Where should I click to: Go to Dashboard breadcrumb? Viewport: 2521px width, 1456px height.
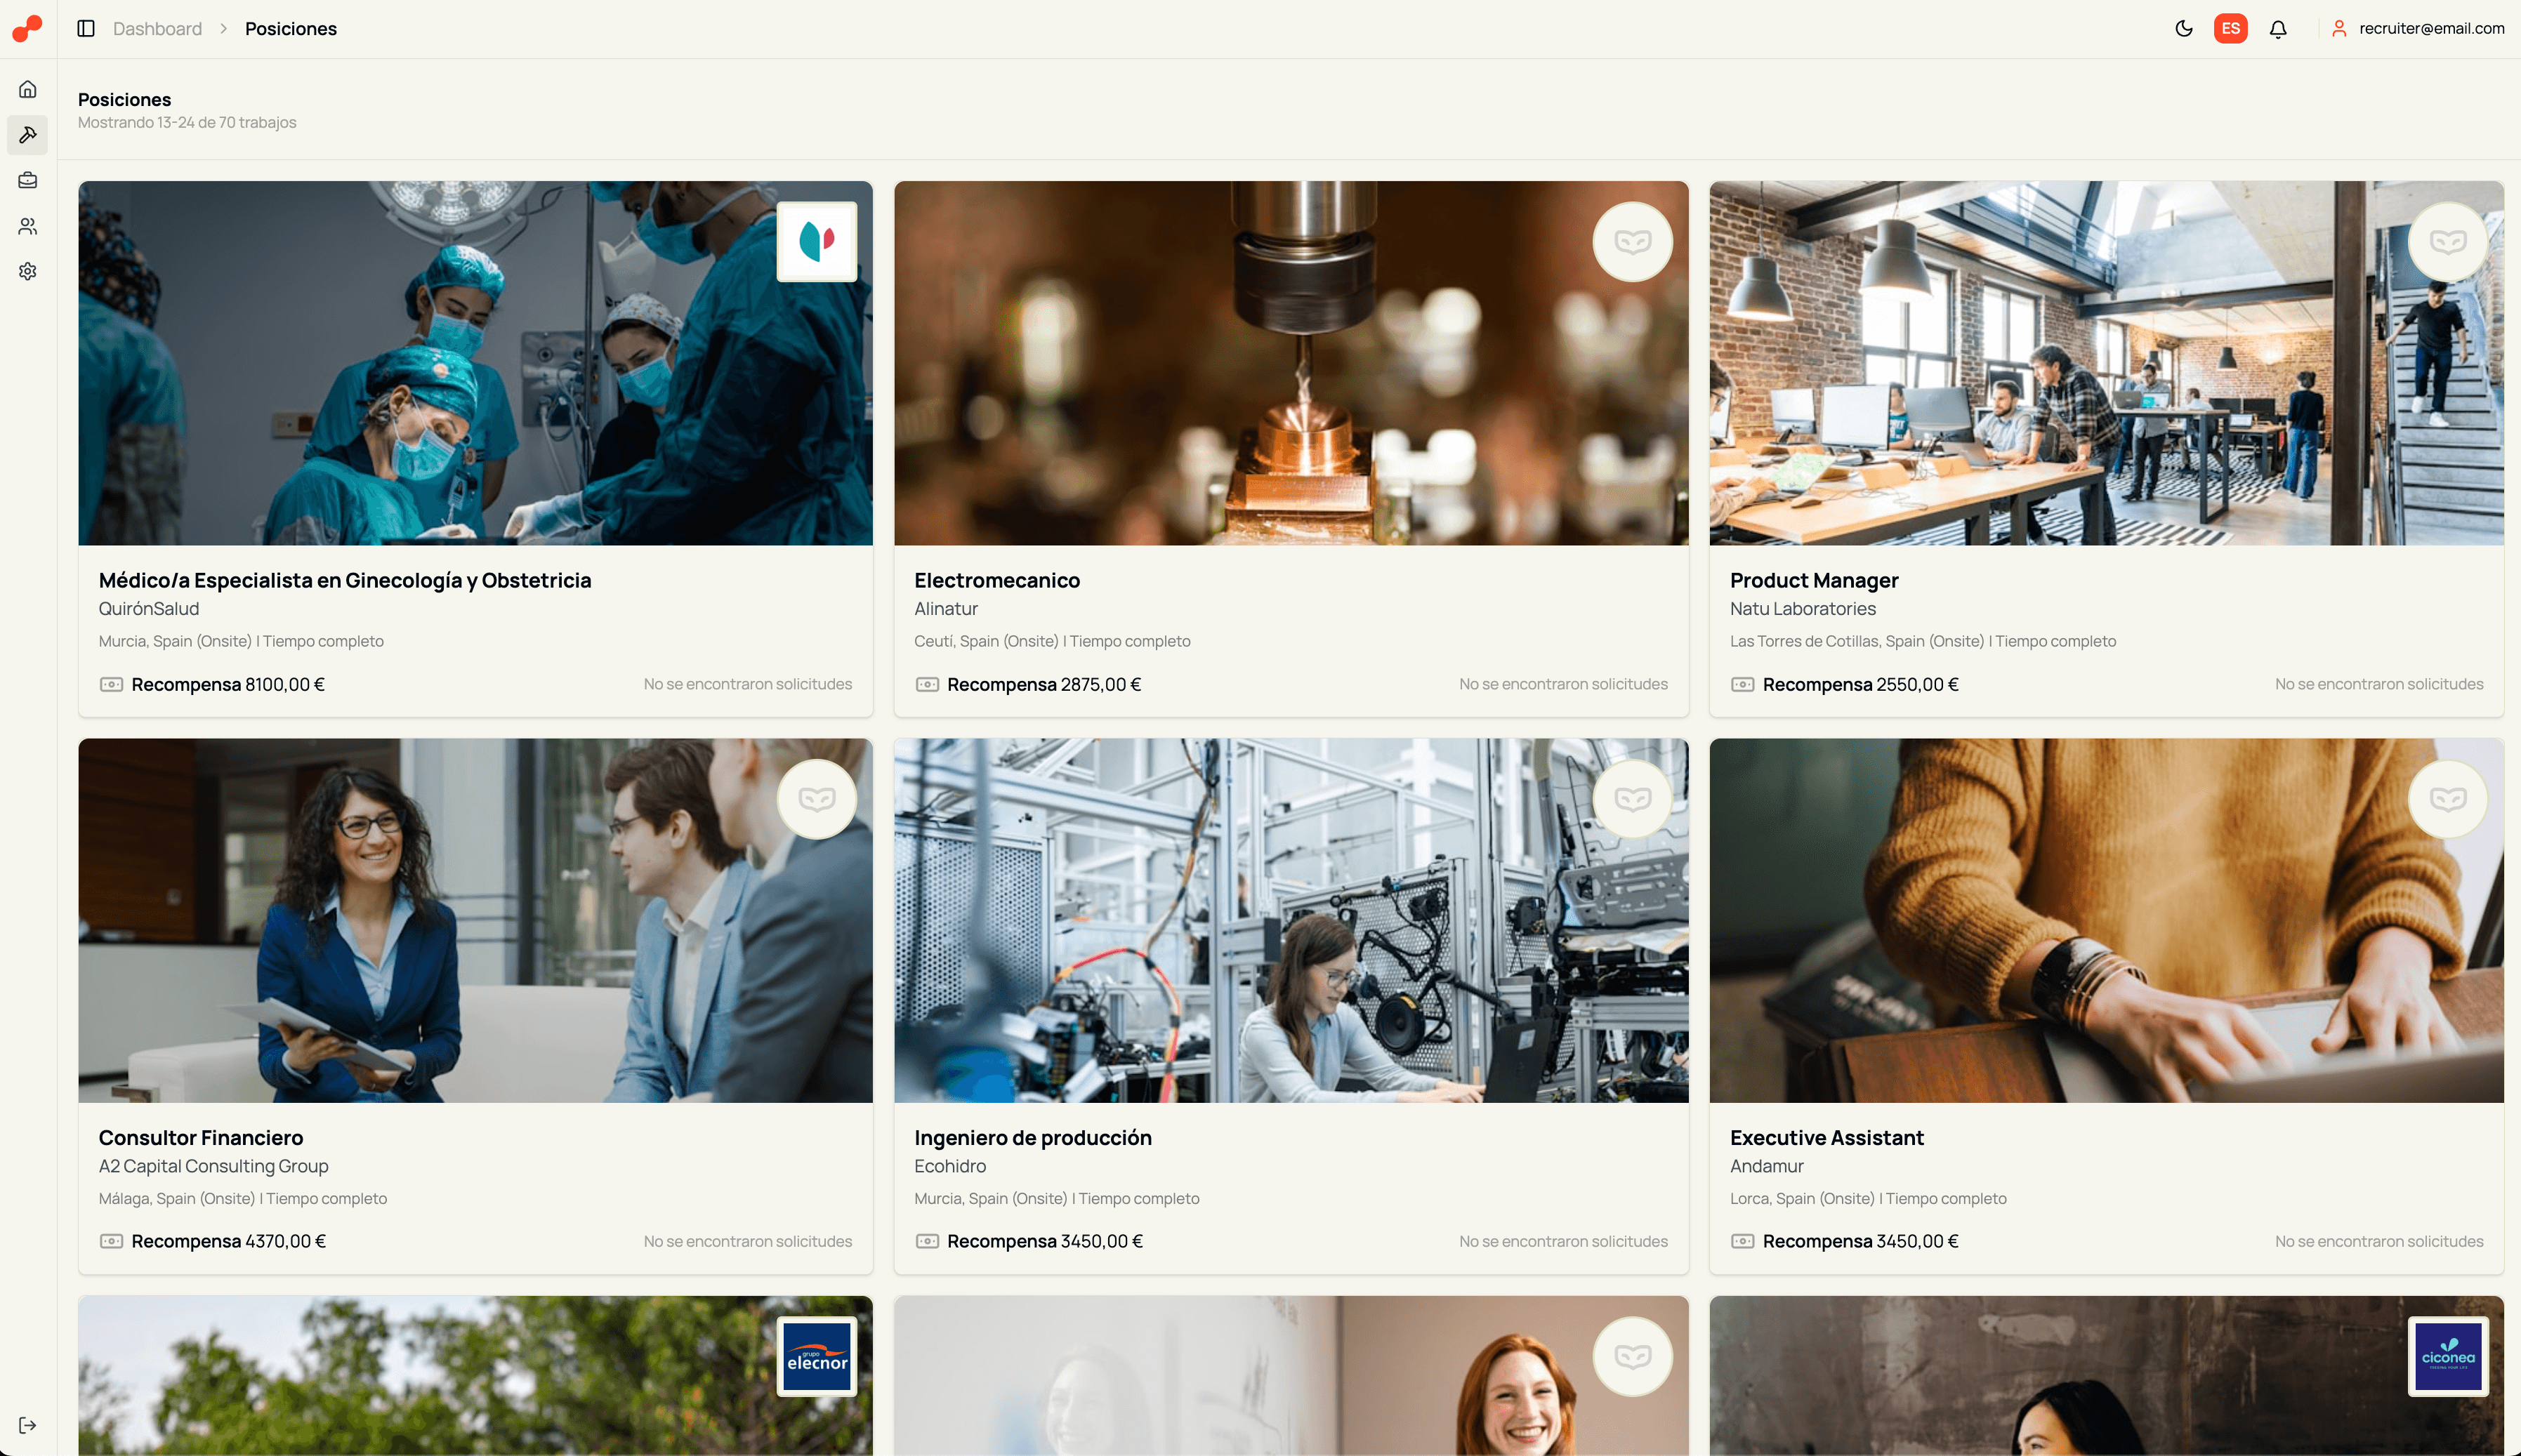[157, 29]
